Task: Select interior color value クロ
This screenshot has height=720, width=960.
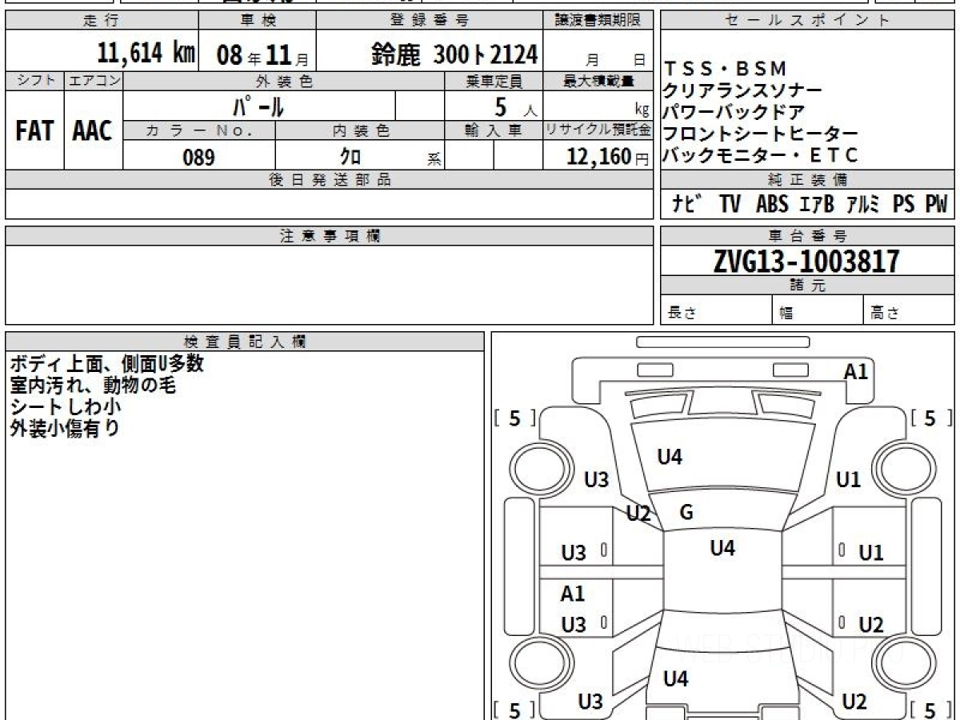Action: [350, 157]
